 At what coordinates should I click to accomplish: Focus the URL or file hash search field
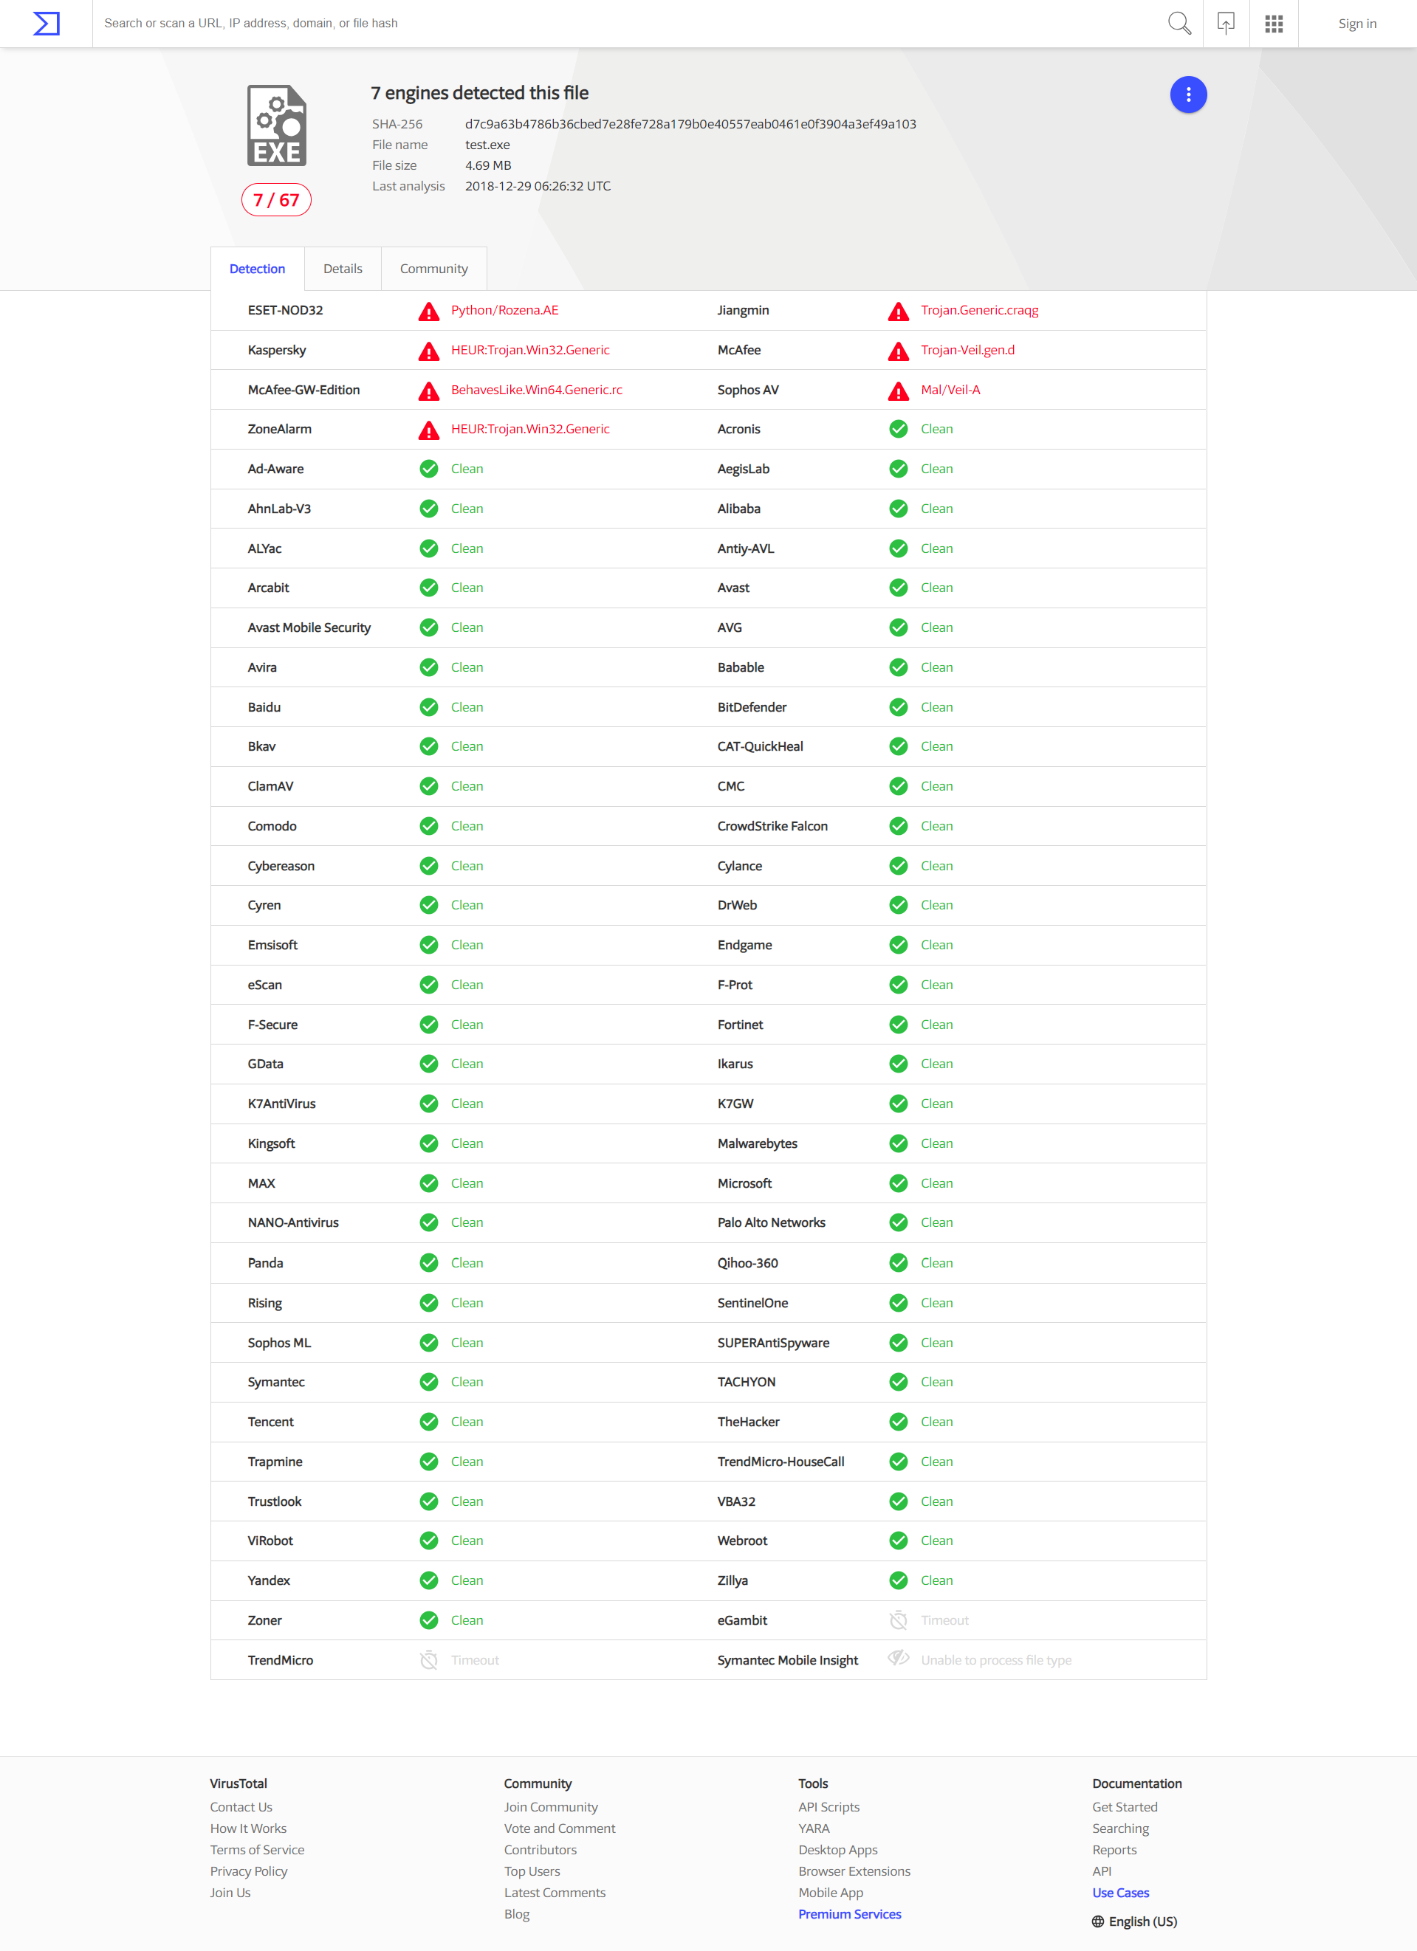tap(603, 23)
